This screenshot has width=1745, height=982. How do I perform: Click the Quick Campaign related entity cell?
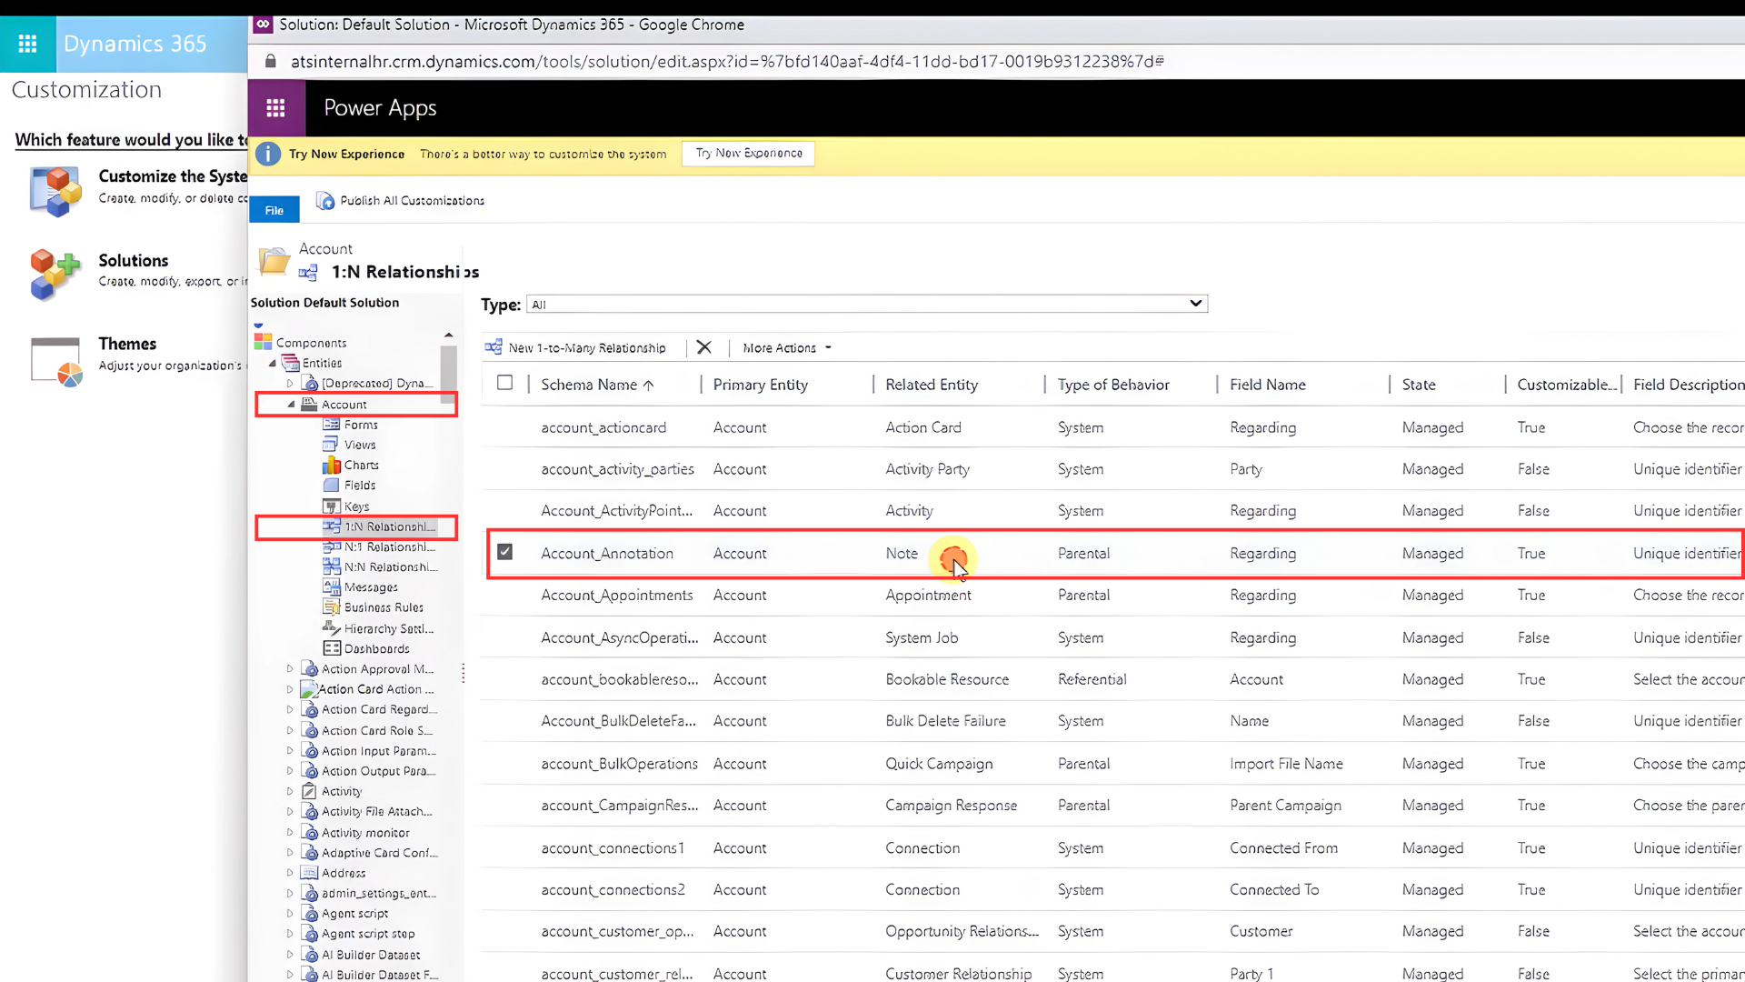[939, 764]
